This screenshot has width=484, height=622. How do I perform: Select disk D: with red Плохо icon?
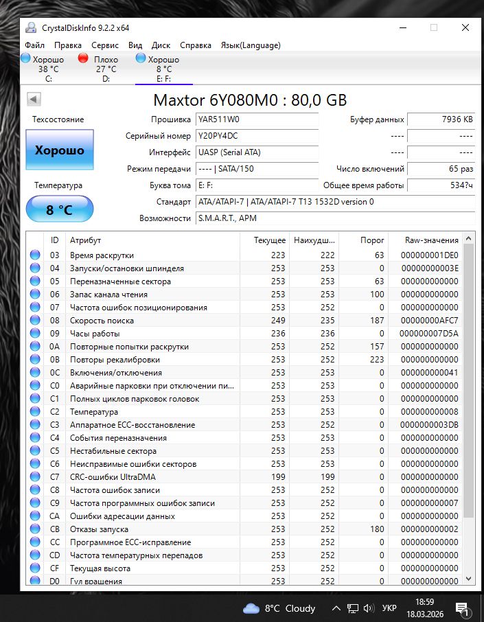click(x=83, y=58)
